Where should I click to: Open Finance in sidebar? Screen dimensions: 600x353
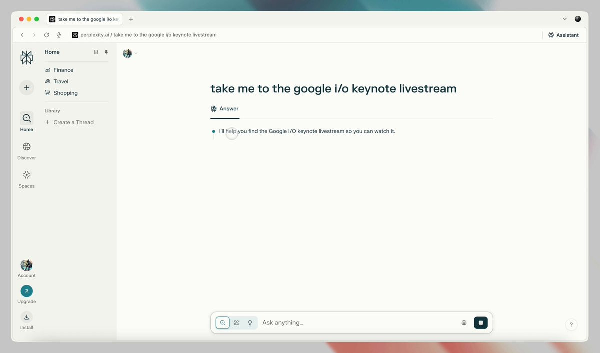(59, 70)
